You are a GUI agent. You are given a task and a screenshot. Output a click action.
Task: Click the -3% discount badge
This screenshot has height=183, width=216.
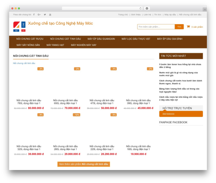[114, 69]
